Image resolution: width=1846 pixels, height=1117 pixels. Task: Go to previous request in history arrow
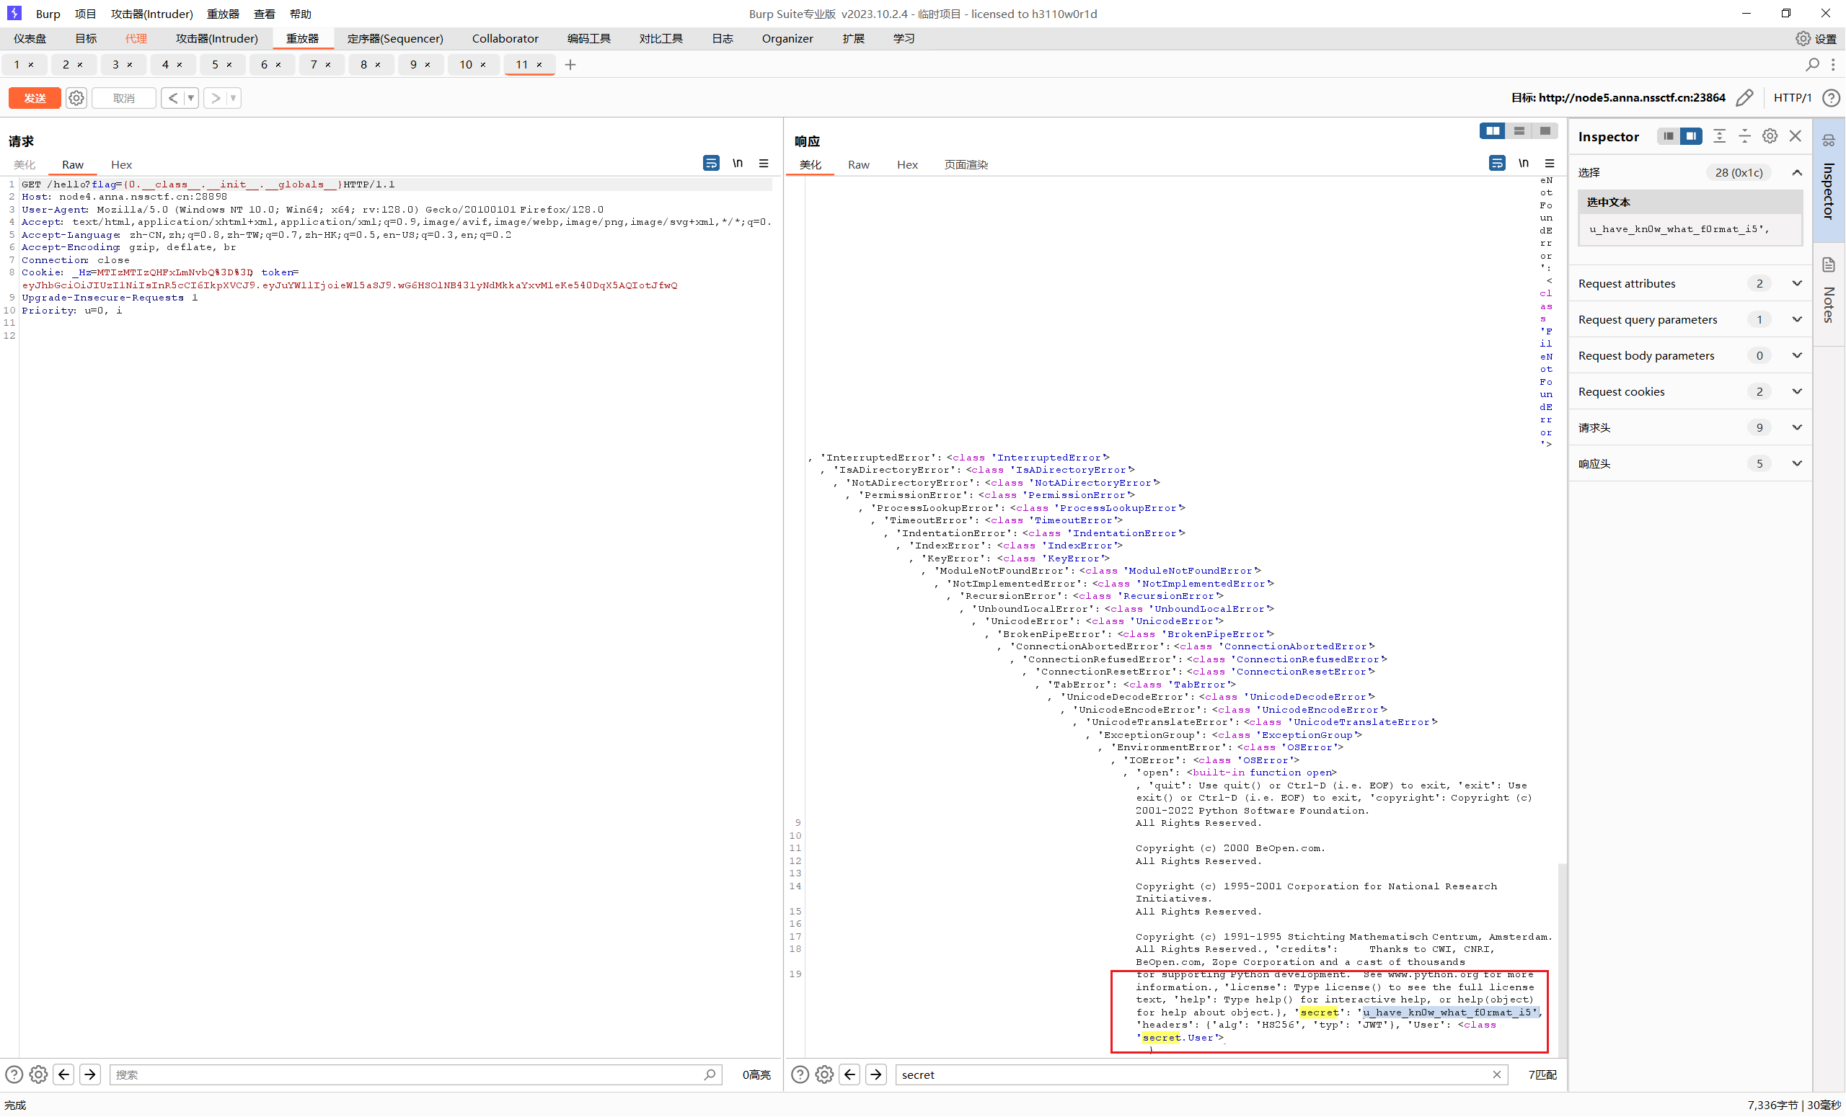pyautogui.click(x=173, y=98)
